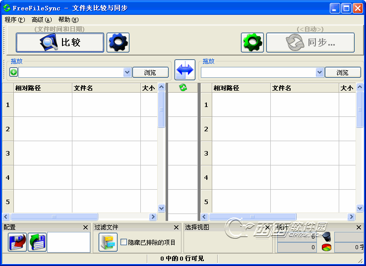Swap sides with the blue double-arrow button
This screenshot has width=366, height=266.
click(x=185, y=70)
